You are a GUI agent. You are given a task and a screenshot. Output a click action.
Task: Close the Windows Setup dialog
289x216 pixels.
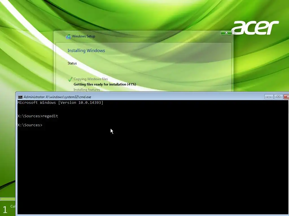coord(226,33)
